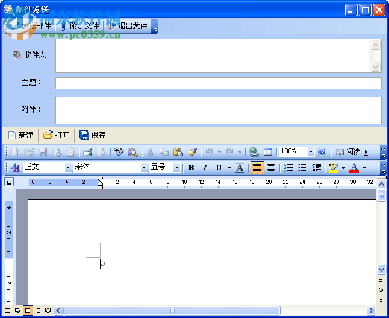Screen dimensions: 389x318
Task: Expand the standard toolbar options arrow
Action: point(384,153)
